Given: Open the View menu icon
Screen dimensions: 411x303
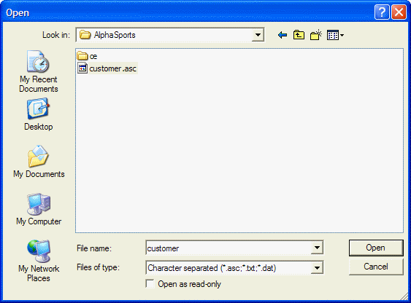Looking at the screenshot, I should [335, 35].
